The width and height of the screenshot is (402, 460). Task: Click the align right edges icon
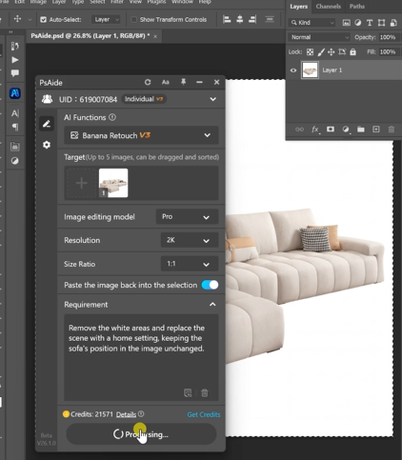pos(252,19)
